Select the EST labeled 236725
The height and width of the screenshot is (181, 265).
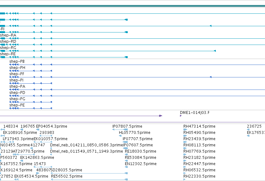pyautogui.click(x=254, y=126)
